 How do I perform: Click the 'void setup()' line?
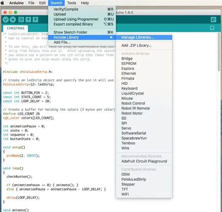tap(14, 147)
